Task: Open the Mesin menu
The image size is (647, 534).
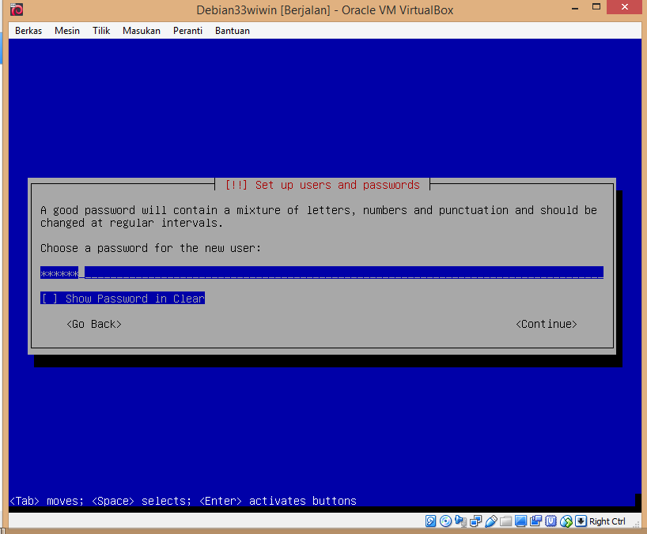Action: pyautogui.click(x=67, y=31)
